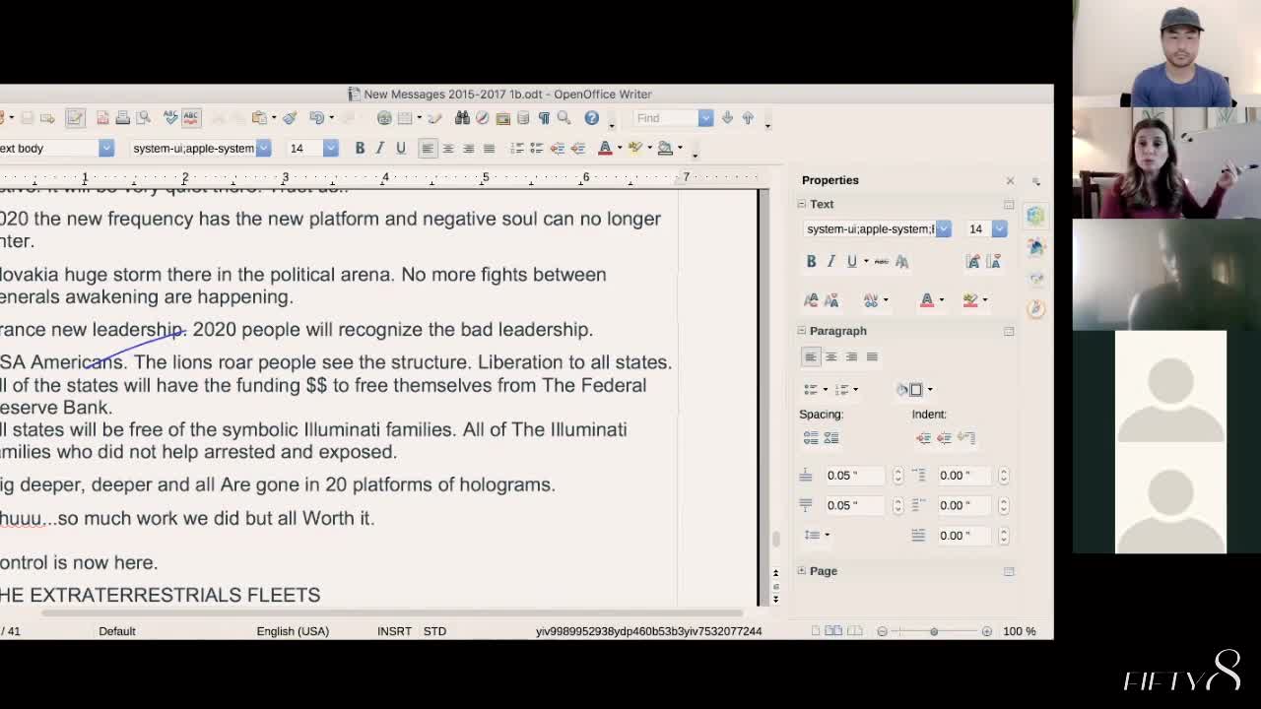Run the Spelling and Grammar check
This screenshot has width=1261, height=709.
pyautogui.click(x=170, y=118)
